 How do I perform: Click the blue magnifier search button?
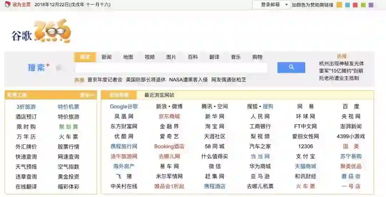click(291, 67)
